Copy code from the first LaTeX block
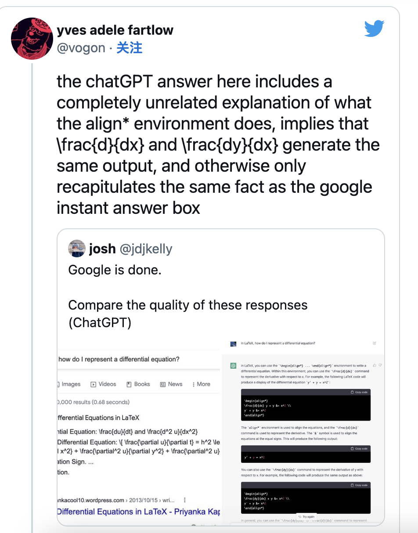Screen dimensions: 418x533 point(359,392)
